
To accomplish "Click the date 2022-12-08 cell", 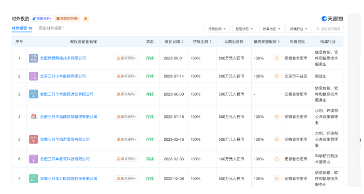I will (173, 178).
